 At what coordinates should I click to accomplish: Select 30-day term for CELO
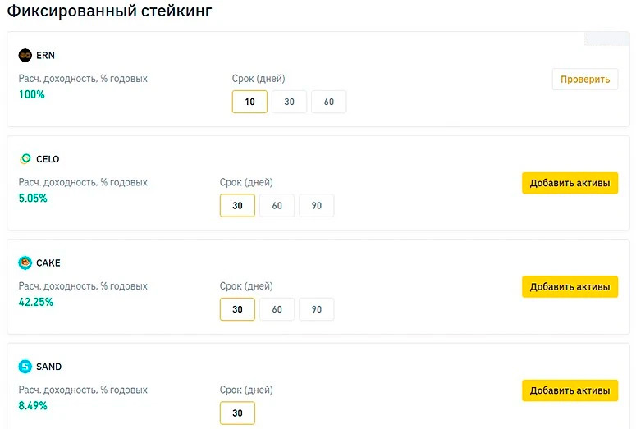coord(237,206)
